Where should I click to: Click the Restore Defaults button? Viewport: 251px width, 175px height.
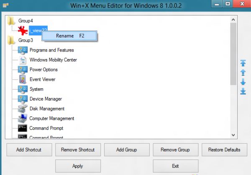[x=224, y=150]
